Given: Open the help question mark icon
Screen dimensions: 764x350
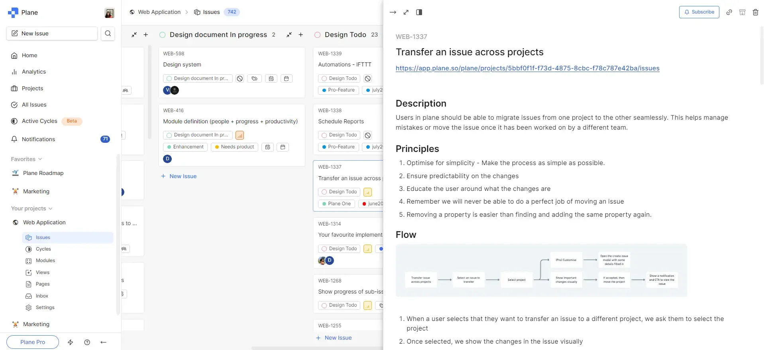Looking at the screenshot, I should point(87,342).
